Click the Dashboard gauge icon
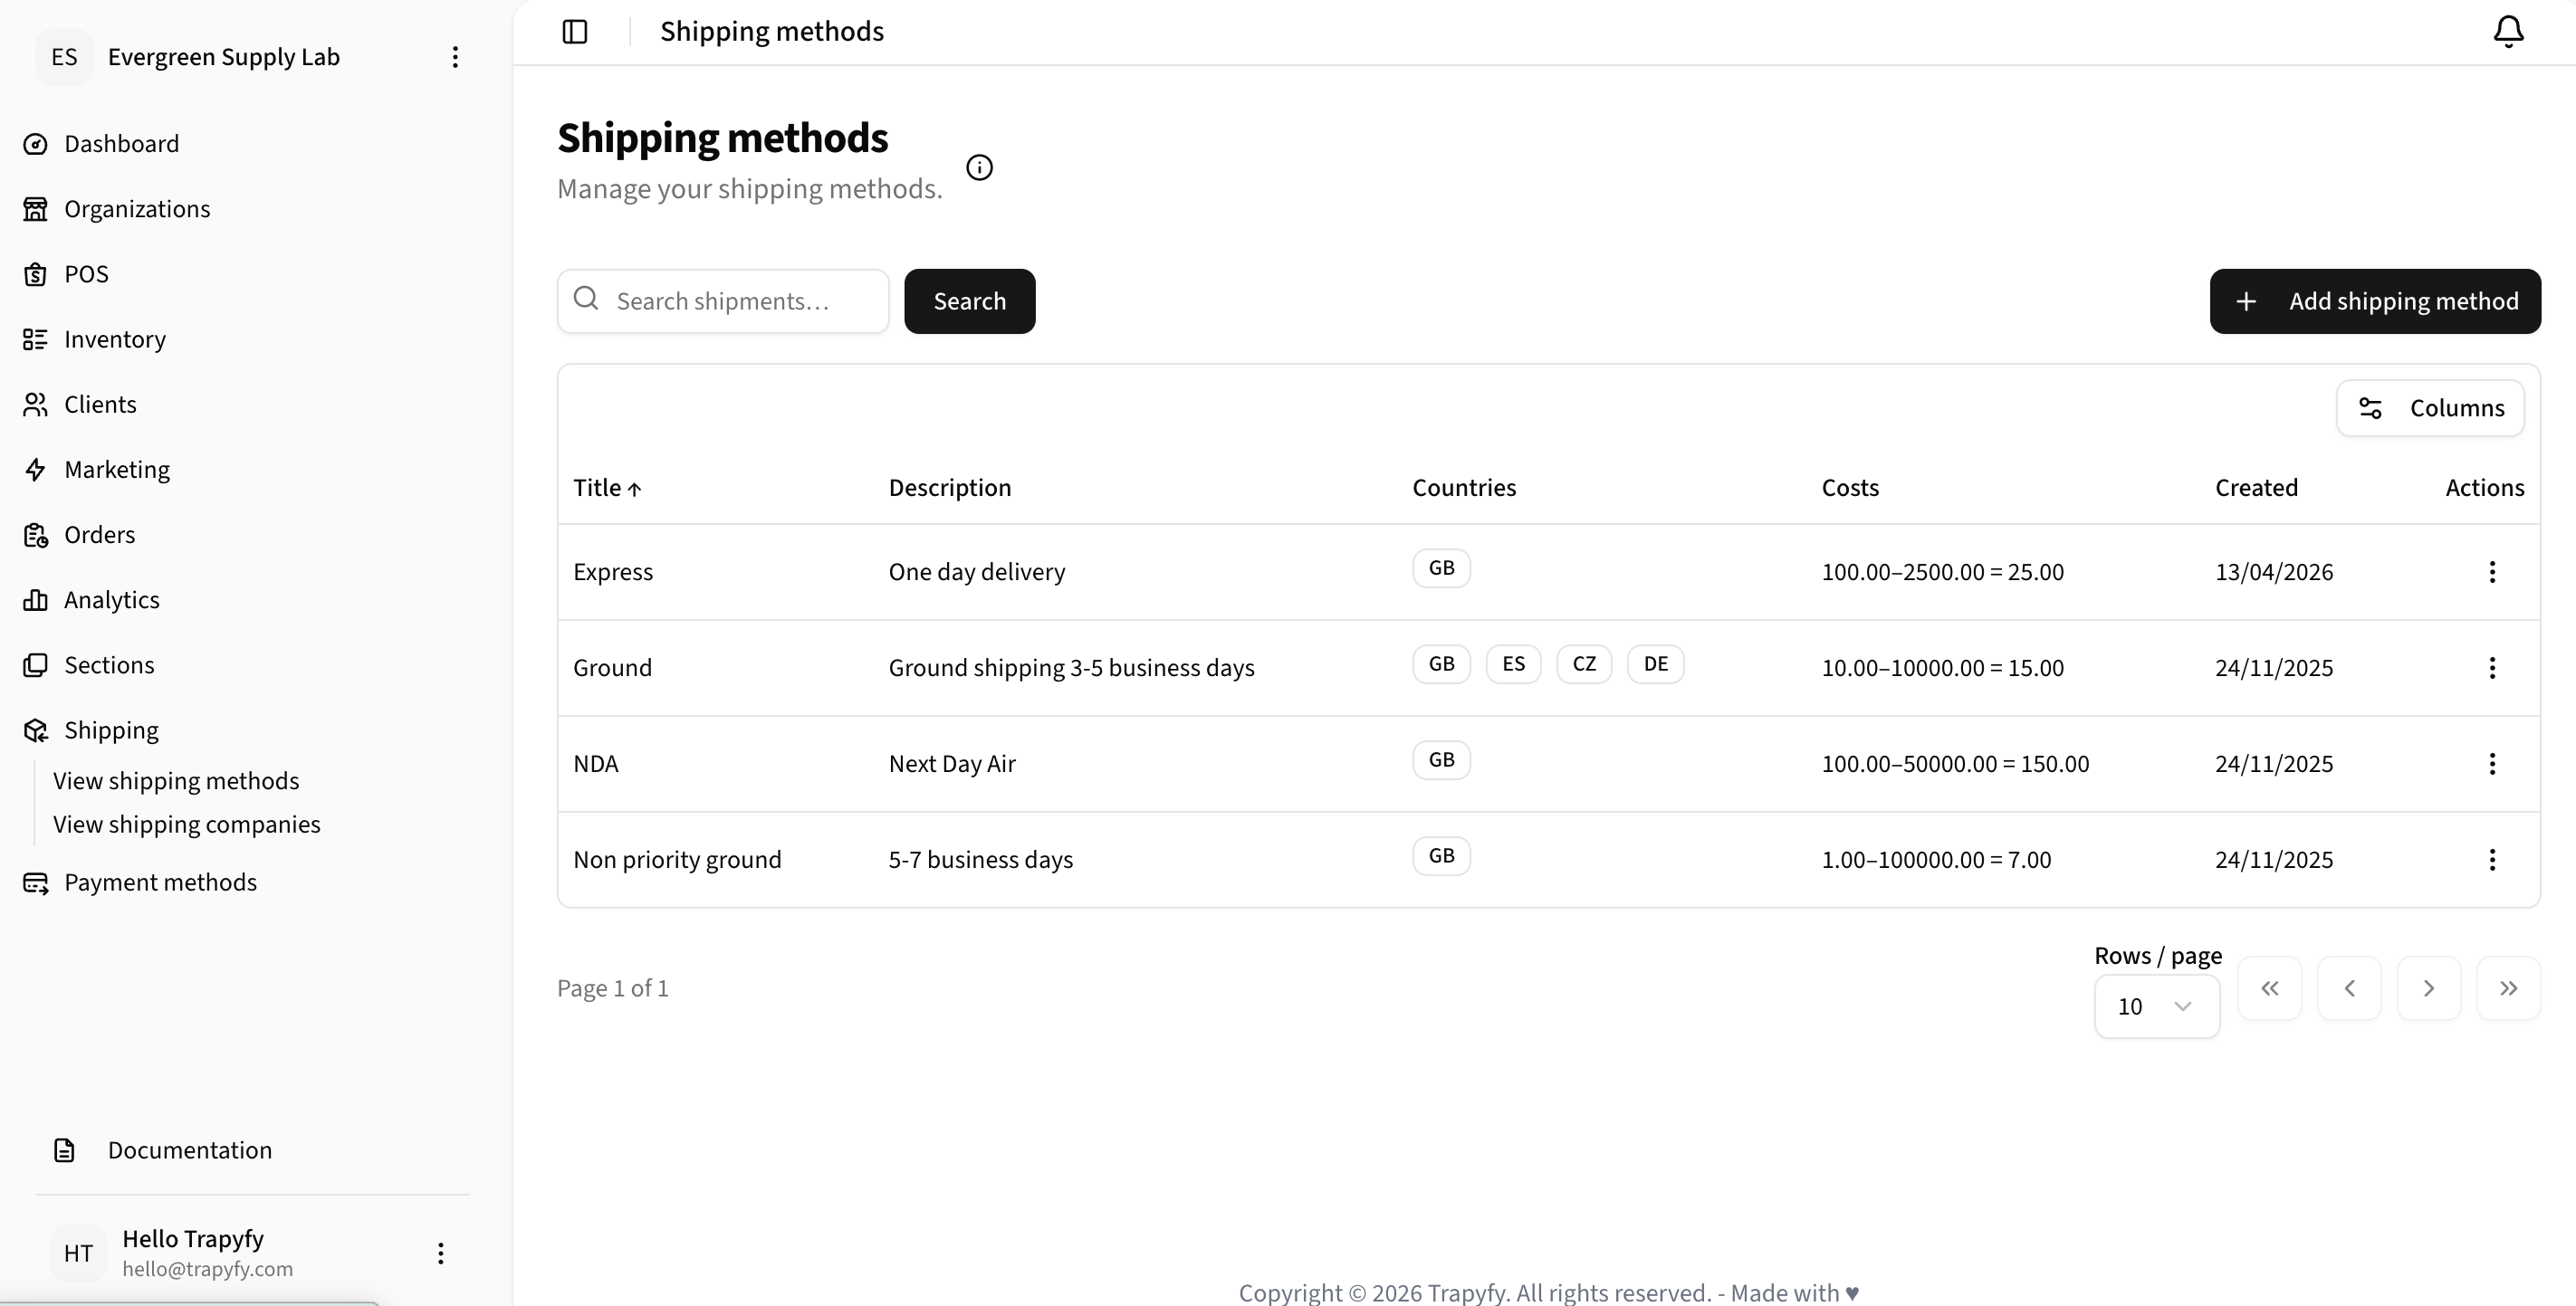This screenshot has height=1306, width=2576. coord(35,144)
